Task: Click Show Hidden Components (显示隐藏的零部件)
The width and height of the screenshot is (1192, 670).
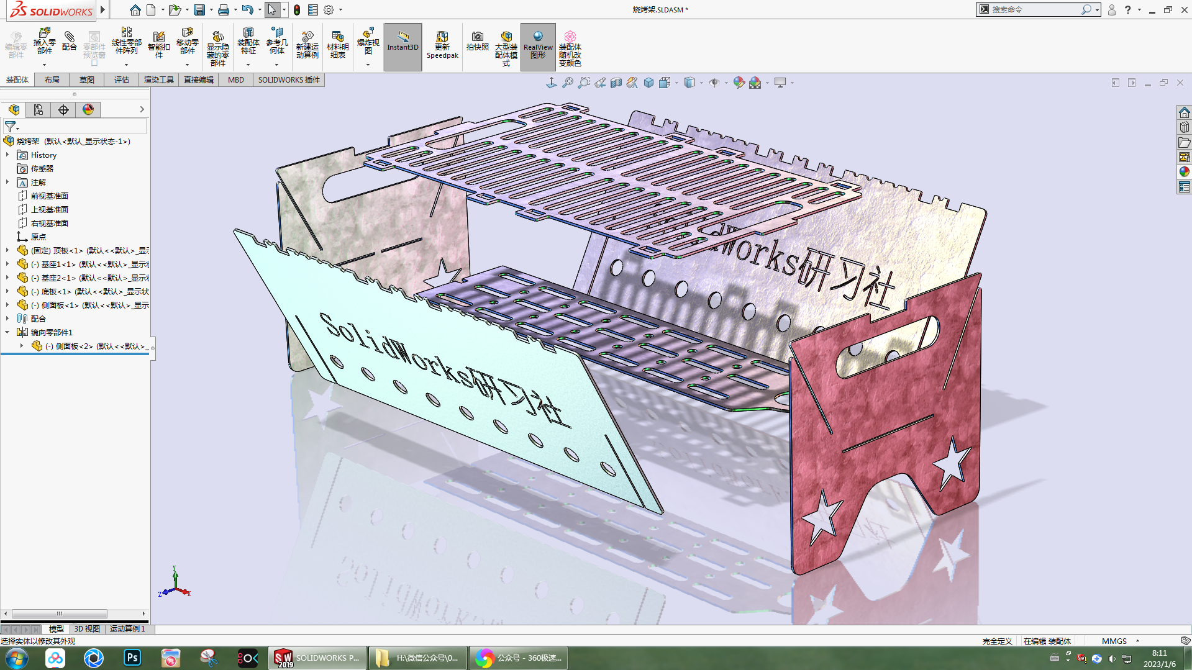Action: tap(217, 48)
